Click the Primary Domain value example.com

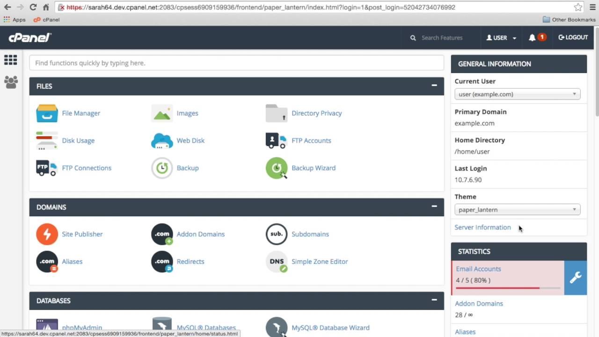click(x=475, y=124)
